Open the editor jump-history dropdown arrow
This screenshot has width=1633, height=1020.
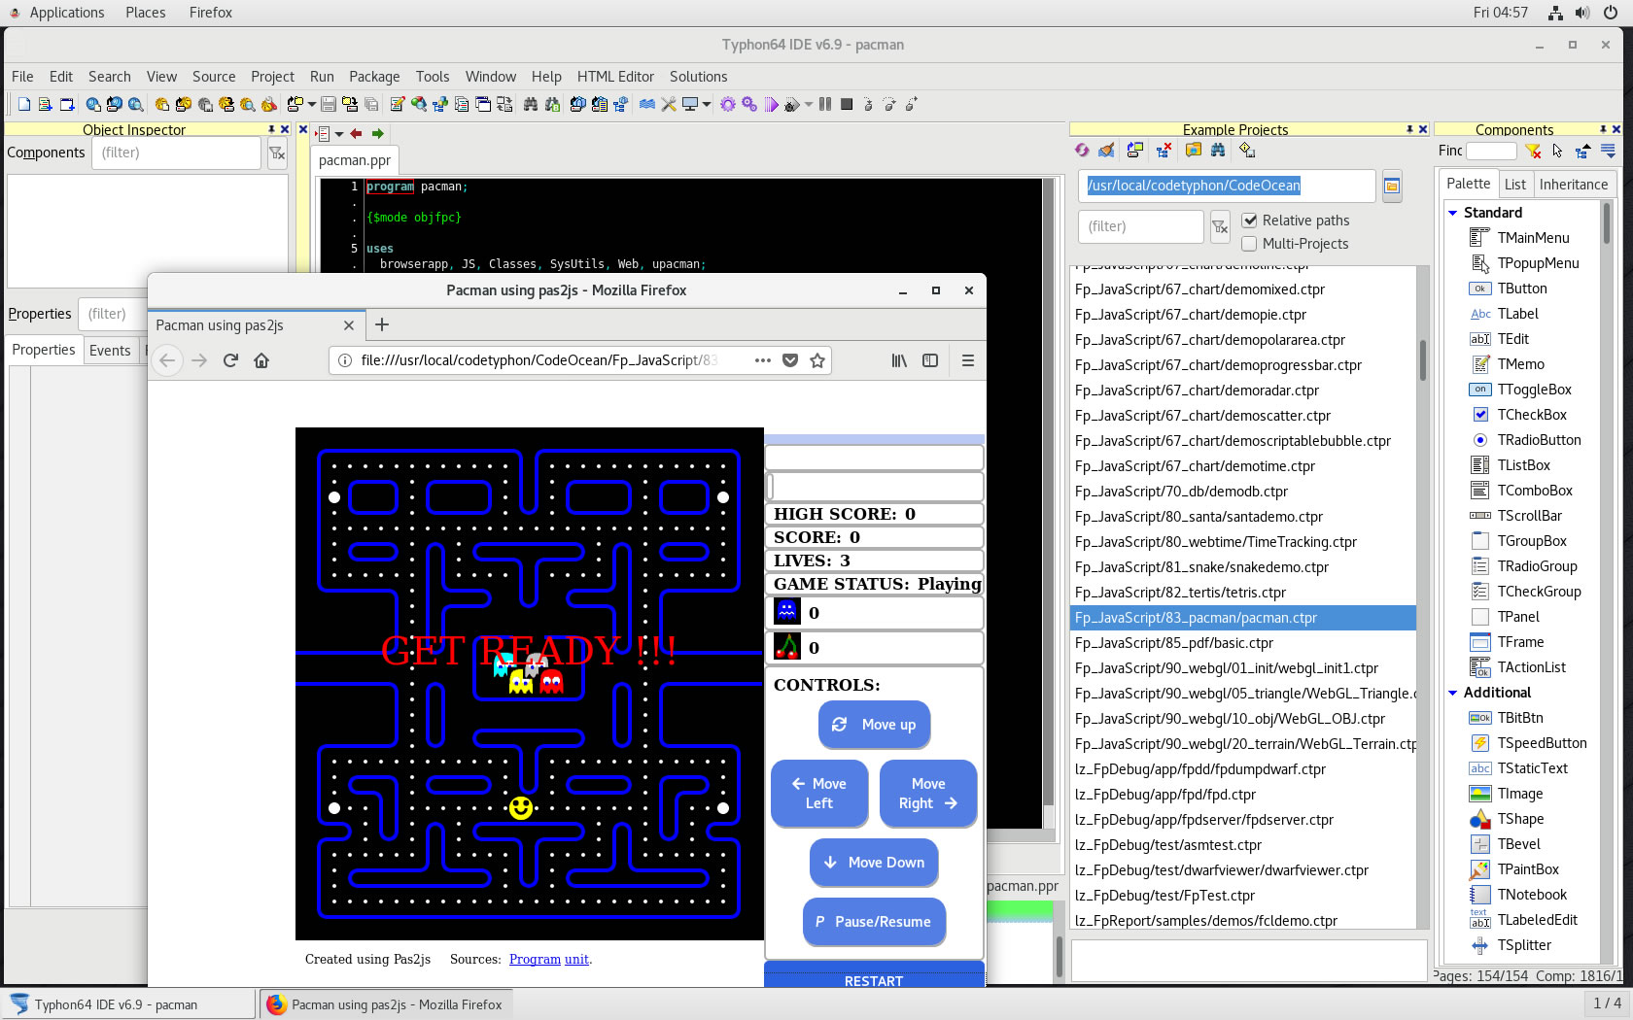click(339, 134)
